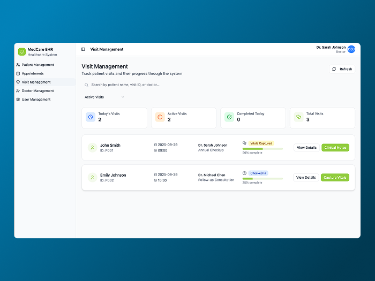This screenshot has width=375, height=281.
Task: Toggle the sidebar panel icon
Action: tap(83, 49)
